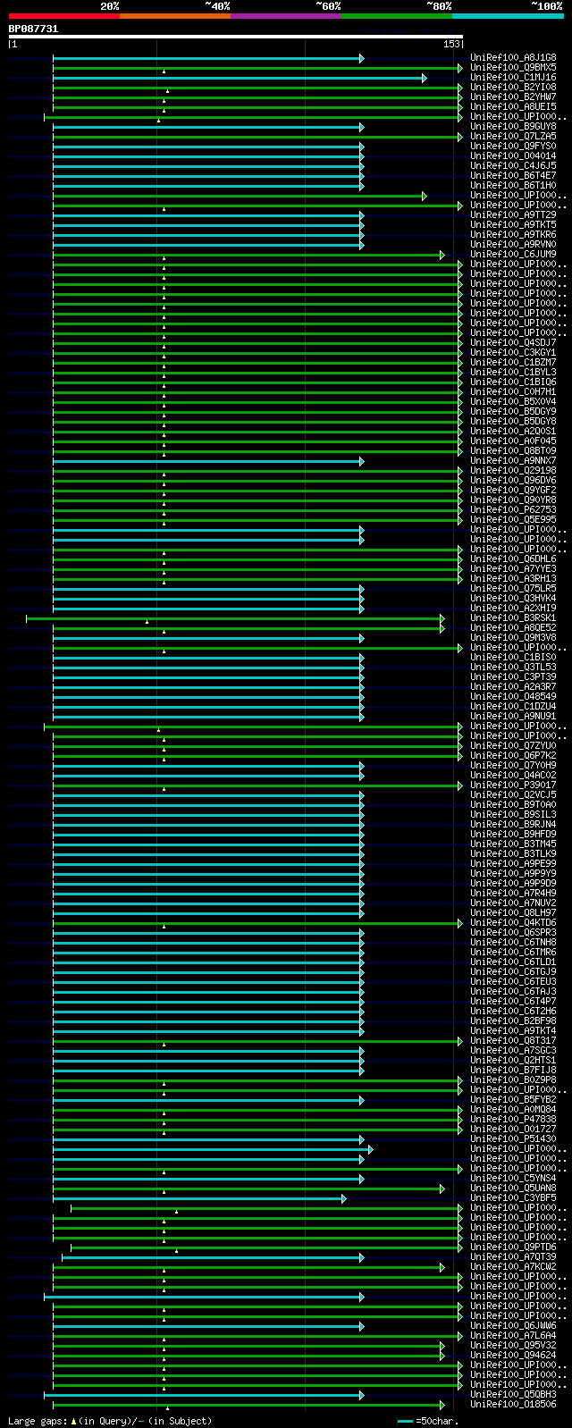This screenshot has height=1428, width=572.
Task: Select the UniRef100_B9GUY8 label
Action: click(x=513, y=127)
